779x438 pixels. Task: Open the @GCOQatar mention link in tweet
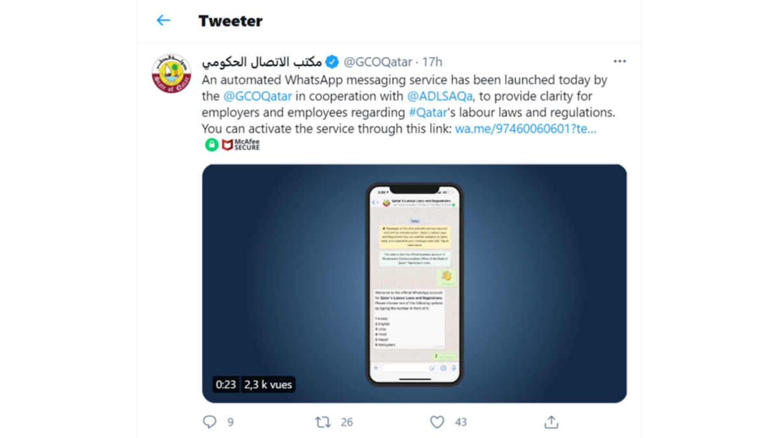tap(258, 97)
